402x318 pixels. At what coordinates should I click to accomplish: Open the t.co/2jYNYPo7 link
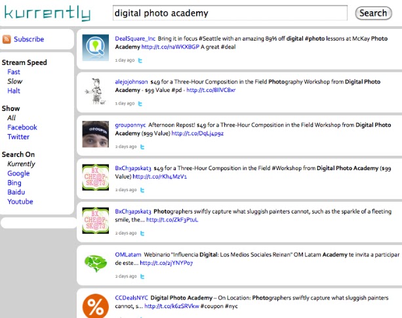166,263
